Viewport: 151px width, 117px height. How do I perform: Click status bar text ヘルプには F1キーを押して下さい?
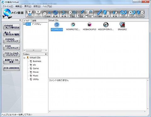click(17, 115)
